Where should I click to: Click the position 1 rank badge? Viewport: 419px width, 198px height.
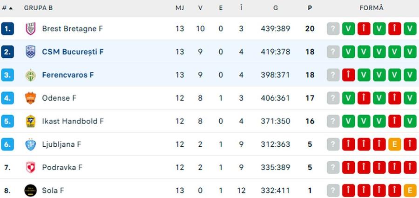tap(7, 28)
